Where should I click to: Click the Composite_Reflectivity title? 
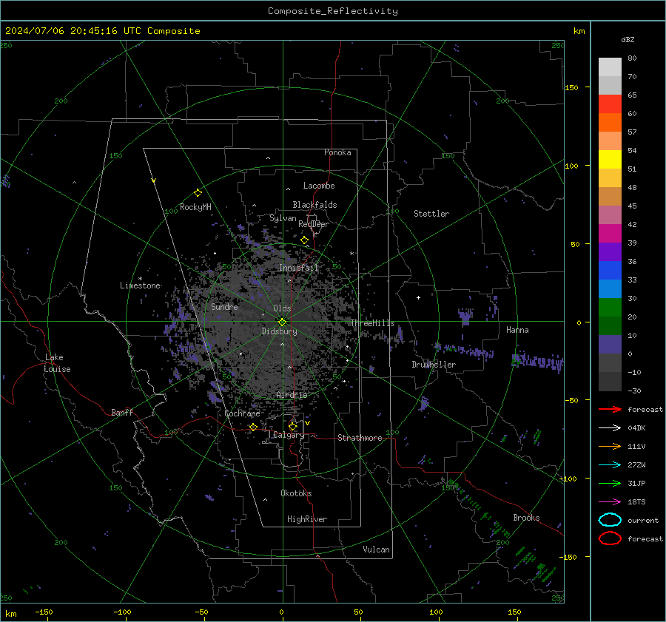333,11
